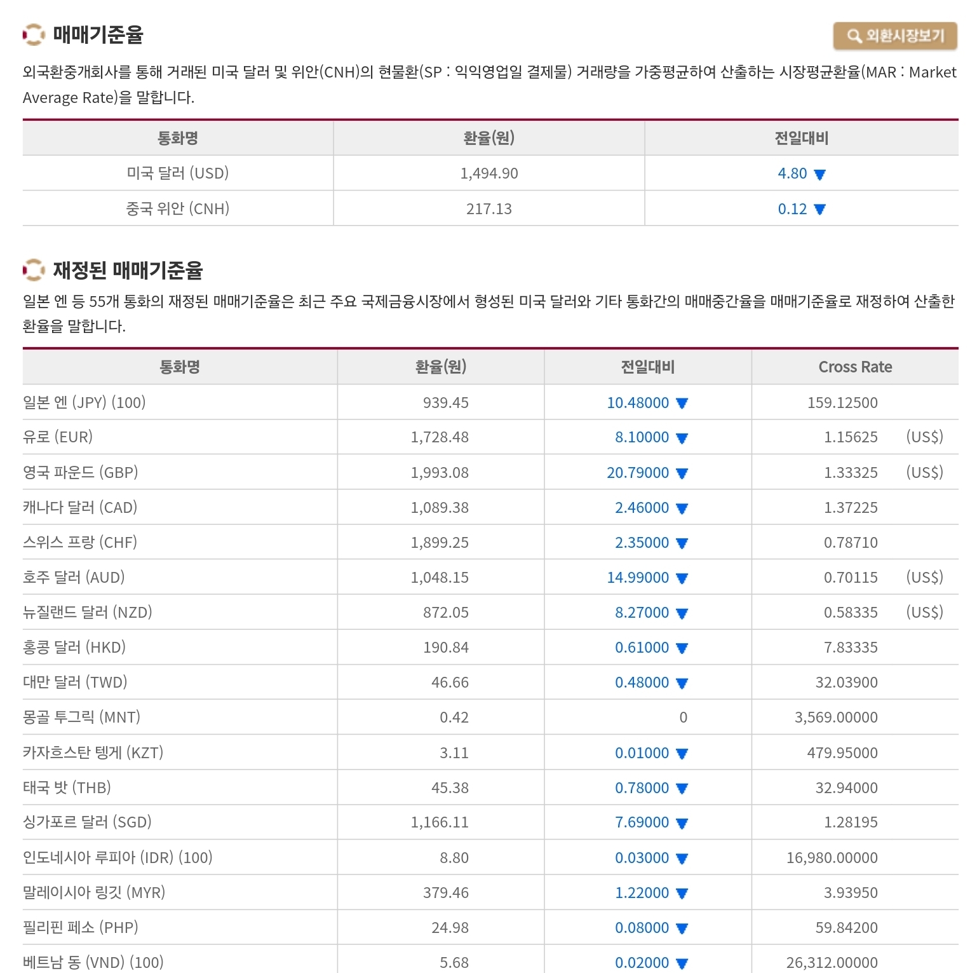Click the down-arrow icon beside 2.46000

click(x=682, y=508)
